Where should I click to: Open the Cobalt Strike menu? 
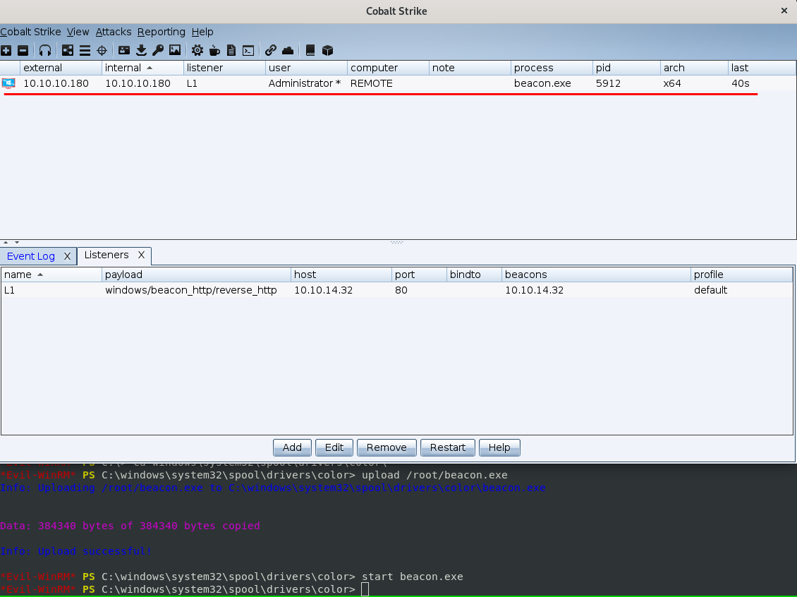30,32
